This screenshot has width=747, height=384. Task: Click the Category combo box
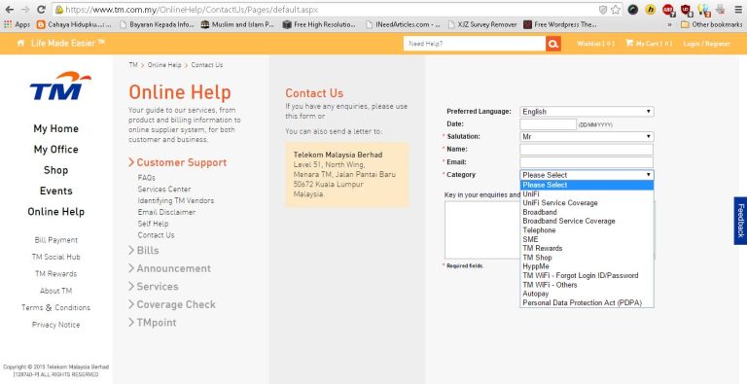587,175
